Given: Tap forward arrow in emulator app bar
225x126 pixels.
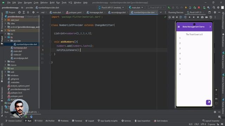Looking at the screenshot, I should (x=210, y=27).
